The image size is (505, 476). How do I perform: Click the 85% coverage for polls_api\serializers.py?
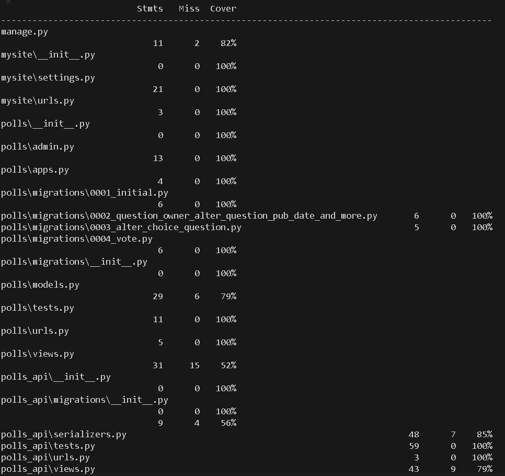point(485,435)
